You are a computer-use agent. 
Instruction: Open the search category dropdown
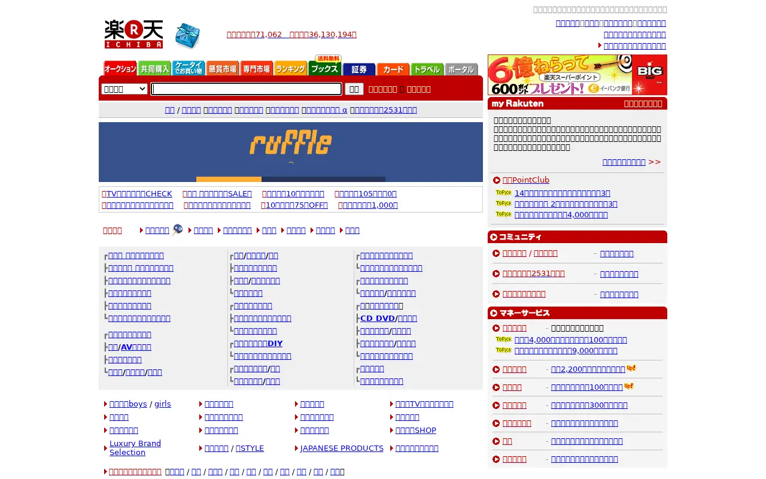124,89
